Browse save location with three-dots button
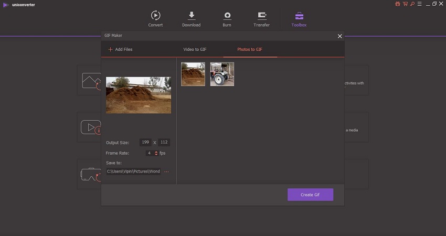446x236 pixels. coord(167,171)
